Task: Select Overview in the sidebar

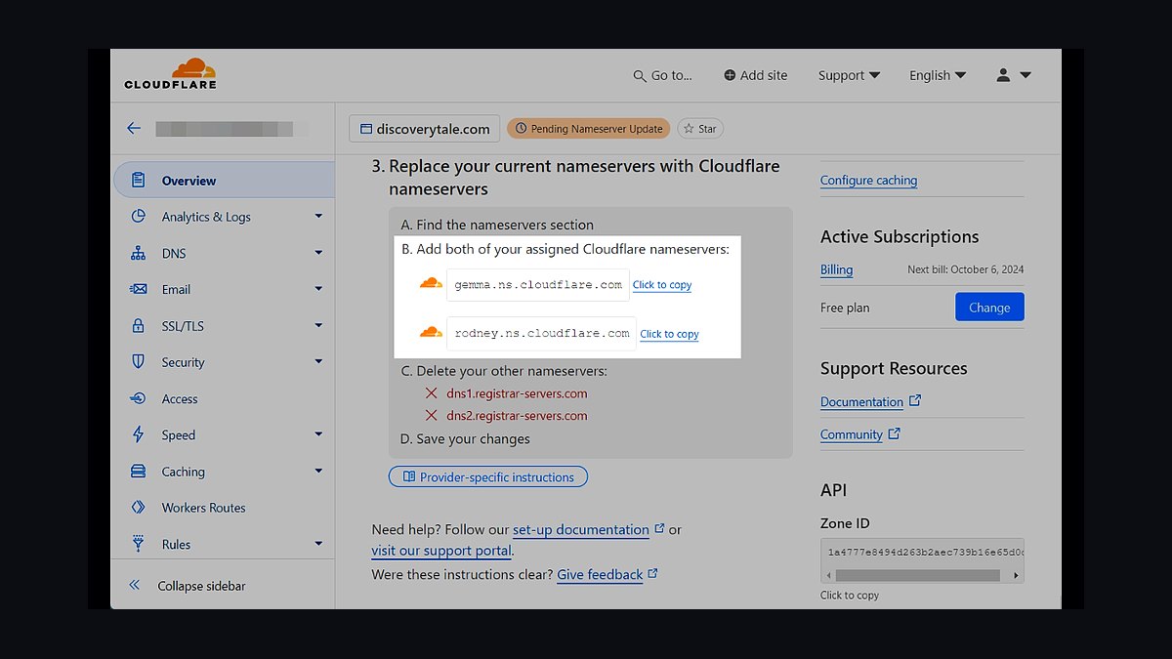Action: coord(224,180)
